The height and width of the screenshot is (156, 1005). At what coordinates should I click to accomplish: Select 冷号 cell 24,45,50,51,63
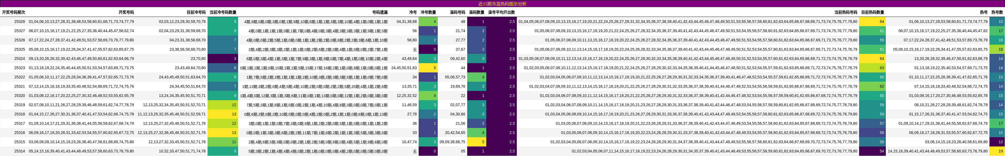404,68
